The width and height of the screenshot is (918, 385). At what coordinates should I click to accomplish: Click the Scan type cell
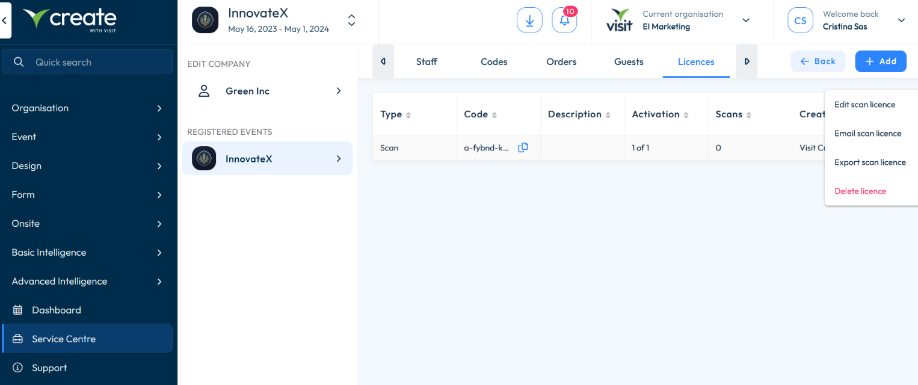[414, 148]
